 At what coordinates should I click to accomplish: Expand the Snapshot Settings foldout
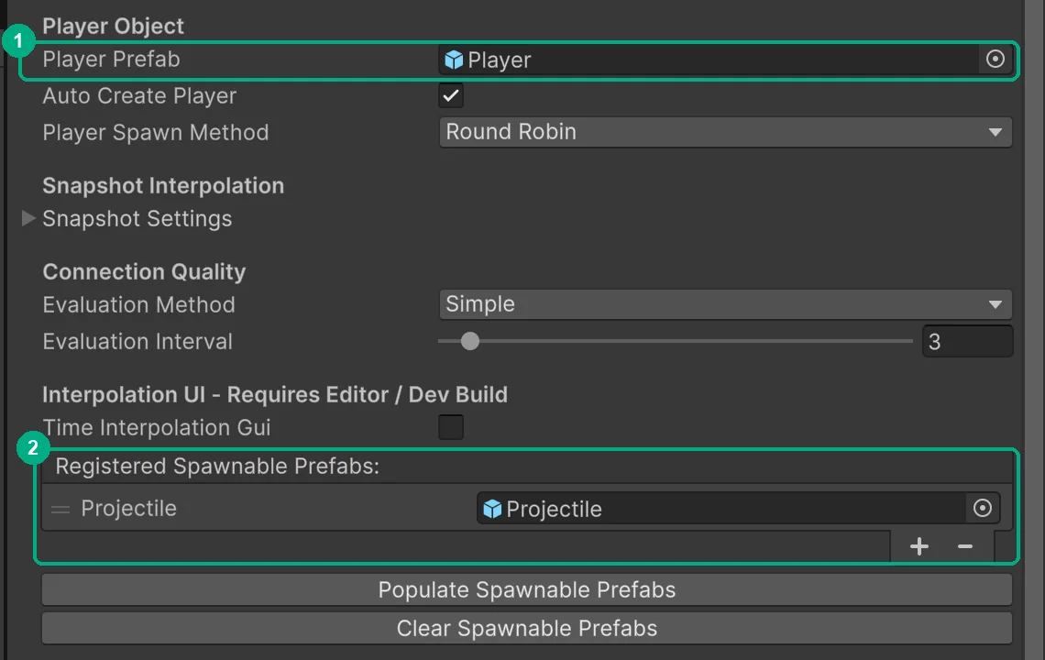28,219
